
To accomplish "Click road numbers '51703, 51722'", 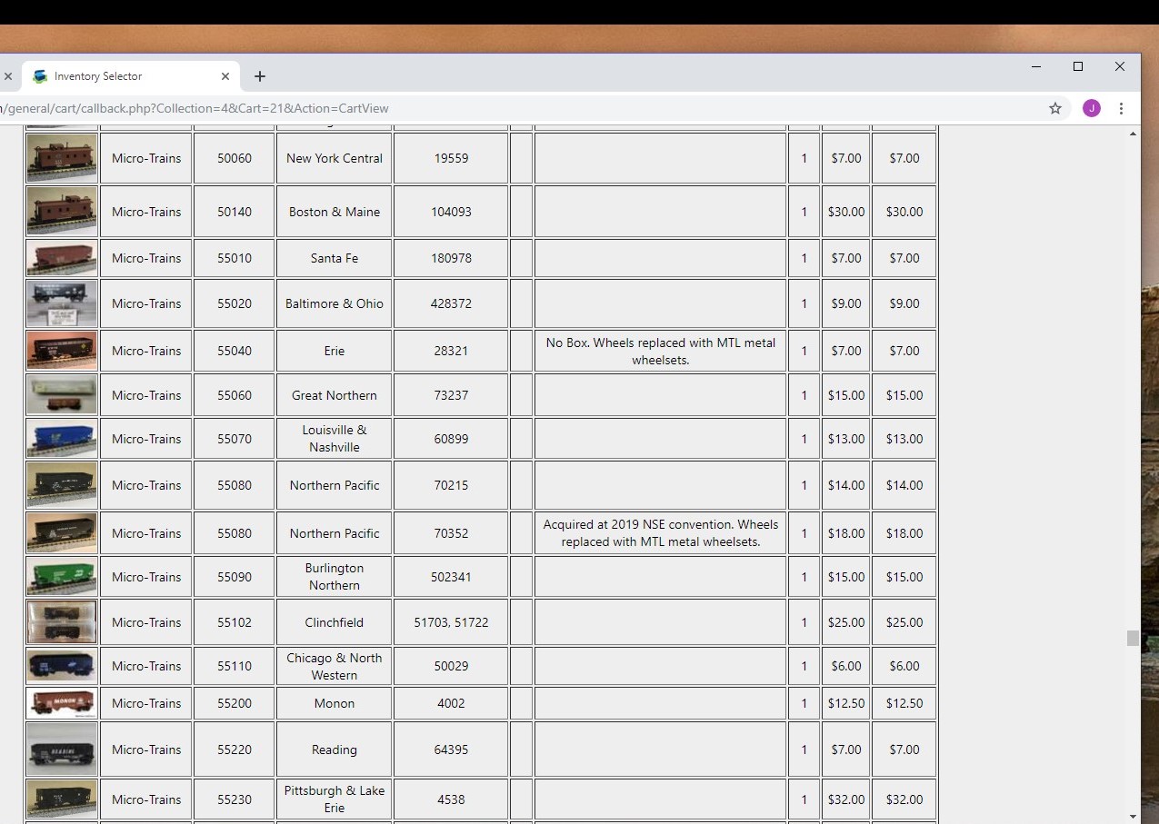I will 451,622.
